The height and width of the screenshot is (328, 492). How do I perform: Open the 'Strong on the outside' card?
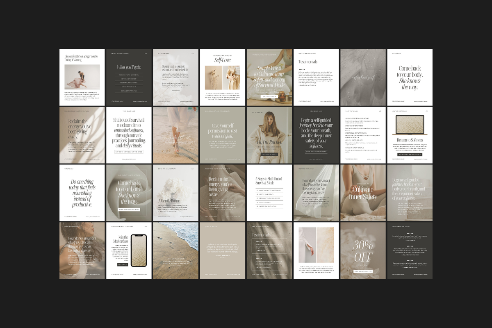tap(175, 77)
